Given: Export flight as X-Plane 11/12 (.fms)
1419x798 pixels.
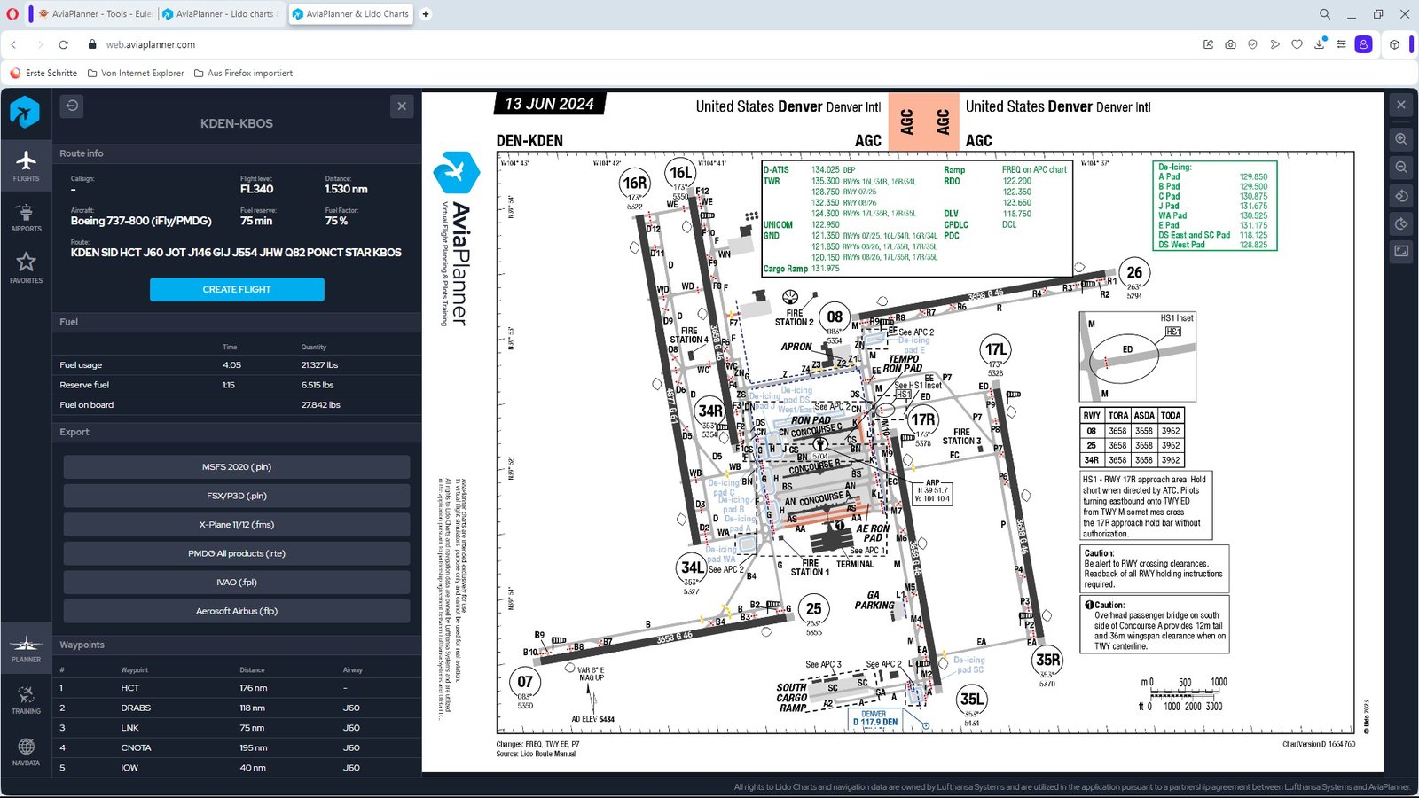Looking at the screenshot, I should point(237,525).
